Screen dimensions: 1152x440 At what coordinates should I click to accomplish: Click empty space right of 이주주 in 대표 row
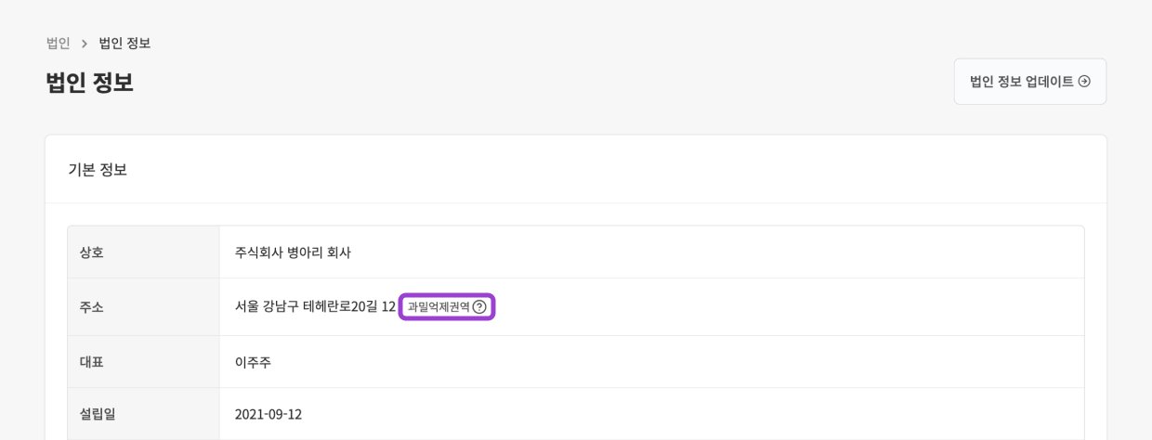(x=650, y=362)
